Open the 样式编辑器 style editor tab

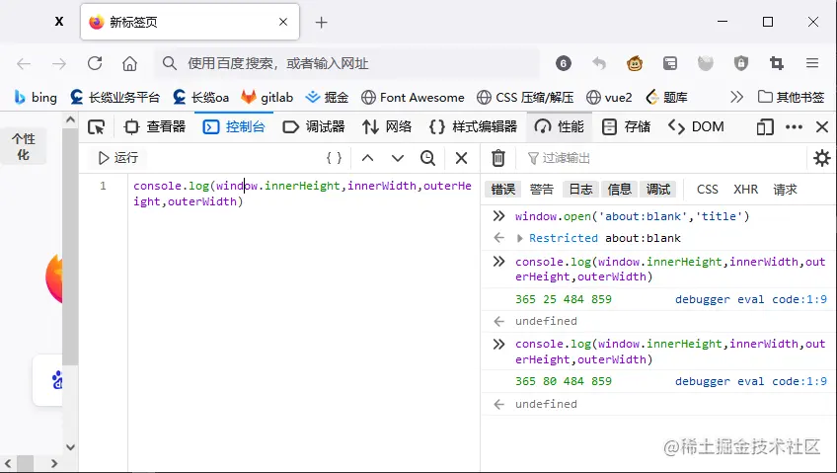(473, 127)
